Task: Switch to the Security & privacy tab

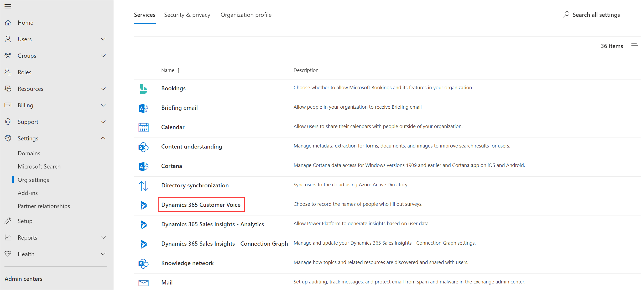Action: point(187,15)
